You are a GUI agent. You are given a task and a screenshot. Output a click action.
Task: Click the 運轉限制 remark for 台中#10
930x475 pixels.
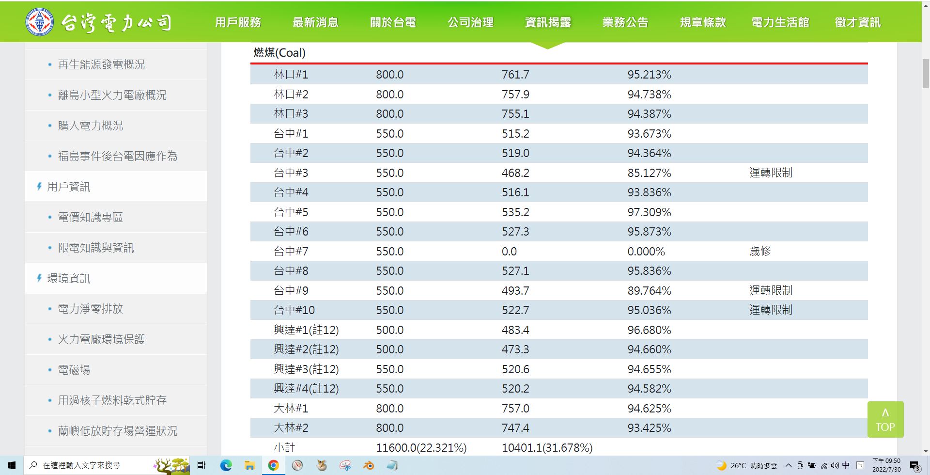(771, 310)
